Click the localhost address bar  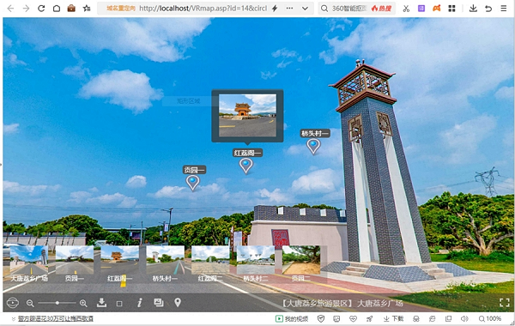(x=203, y=9)
